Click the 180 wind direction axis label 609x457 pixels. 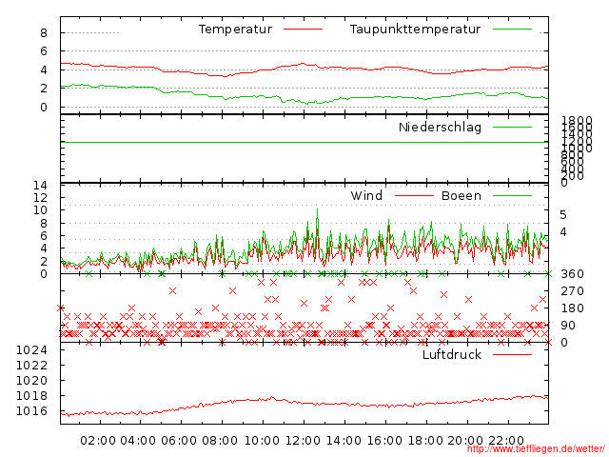(x=572, y=308)
